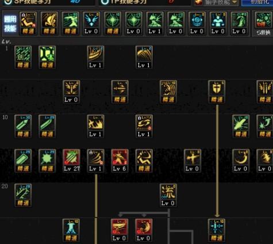Click the 切换 switch button under physical icon

coord(263,33)
